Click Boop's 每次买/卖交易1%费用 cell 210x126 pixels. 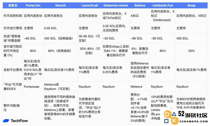pos(191,70)
